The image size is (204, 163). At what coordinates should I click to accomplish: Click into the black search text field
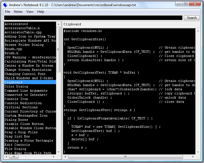click(x=93, y=18)
